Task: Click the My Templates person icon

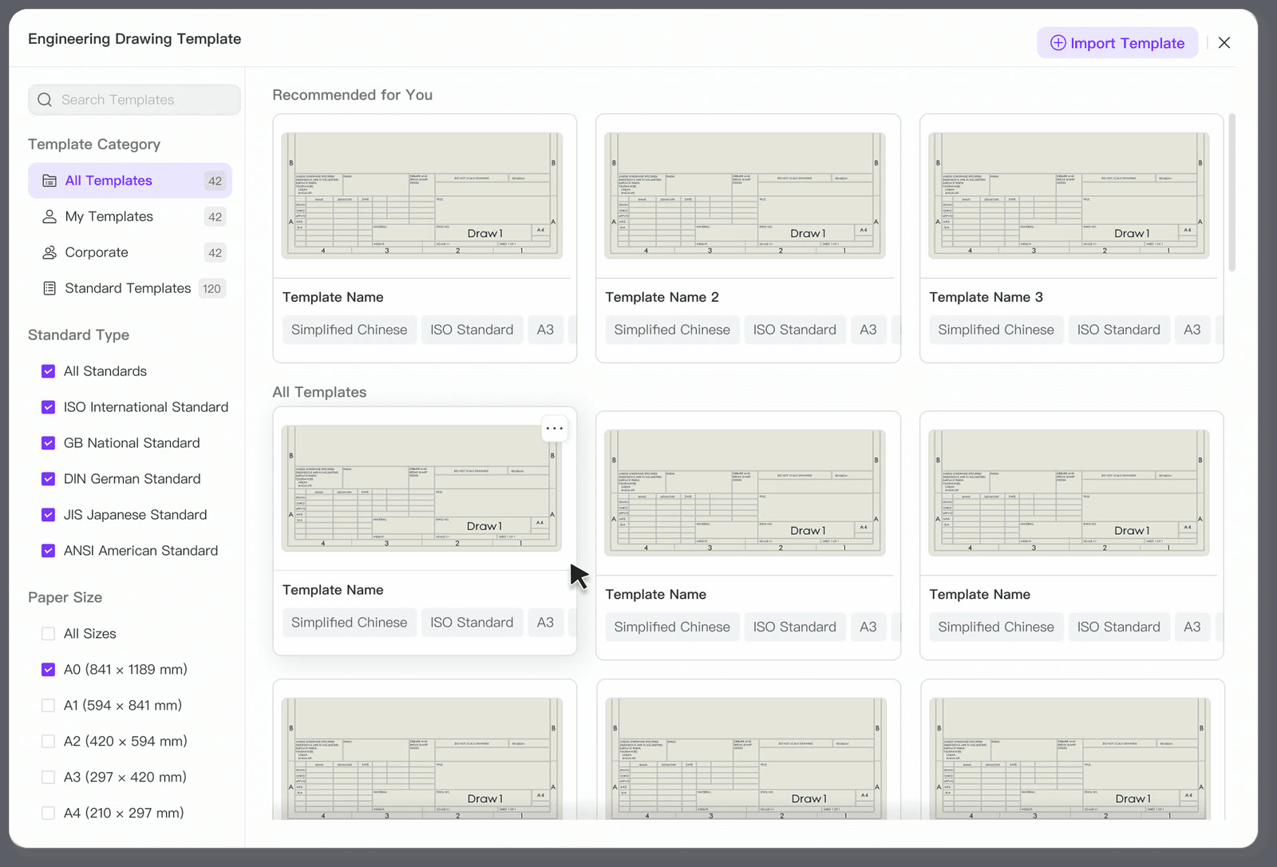Action: tap(49, 216)
